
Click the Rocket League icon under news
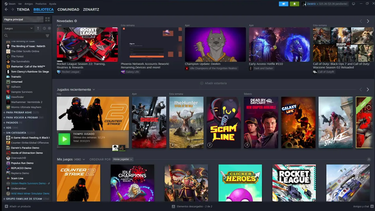(x=59, y=72)
